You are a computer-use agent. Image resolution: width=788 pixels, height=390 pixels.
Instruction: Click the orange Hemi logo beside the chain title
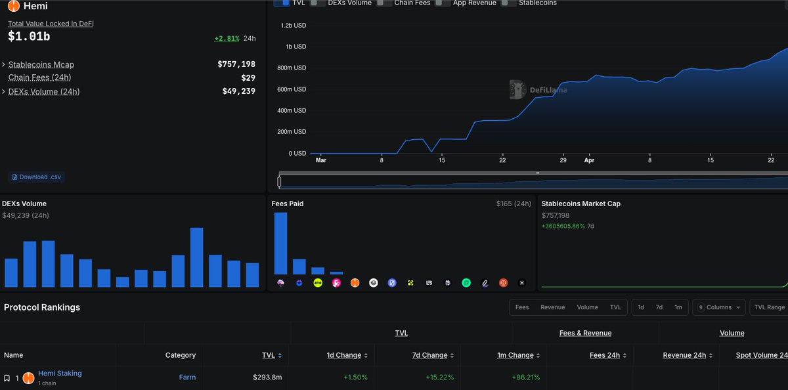(x=14, y=7)
